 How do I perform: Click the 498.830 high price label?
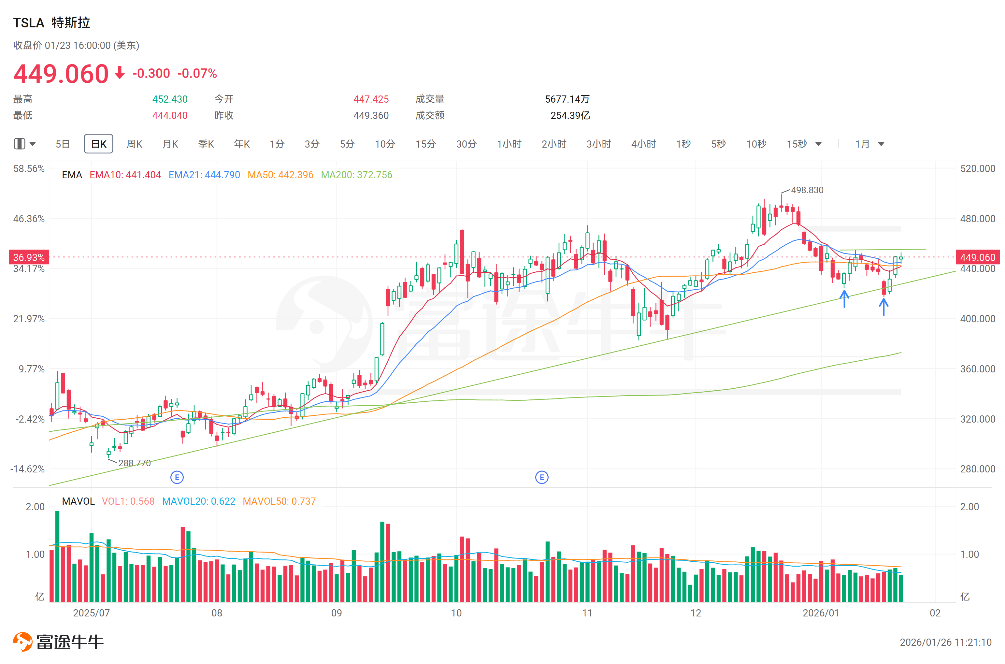pos(807,190)
